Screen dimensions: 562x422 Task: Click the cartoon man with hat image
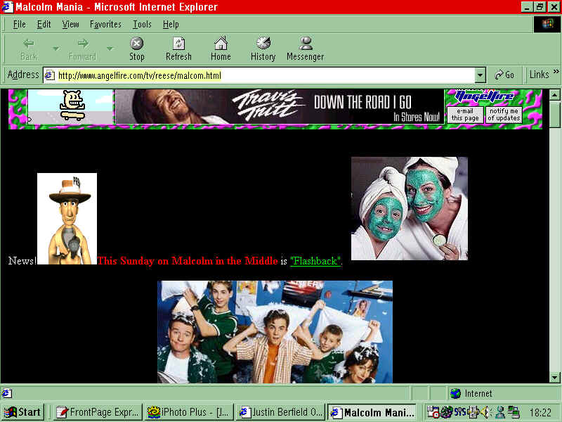pyautogui.click(x=67, y=219)
